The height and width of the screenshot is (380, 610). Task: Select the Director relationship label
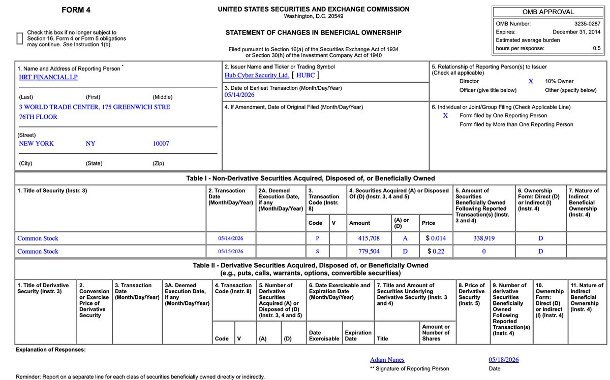[x=469, y=81]
